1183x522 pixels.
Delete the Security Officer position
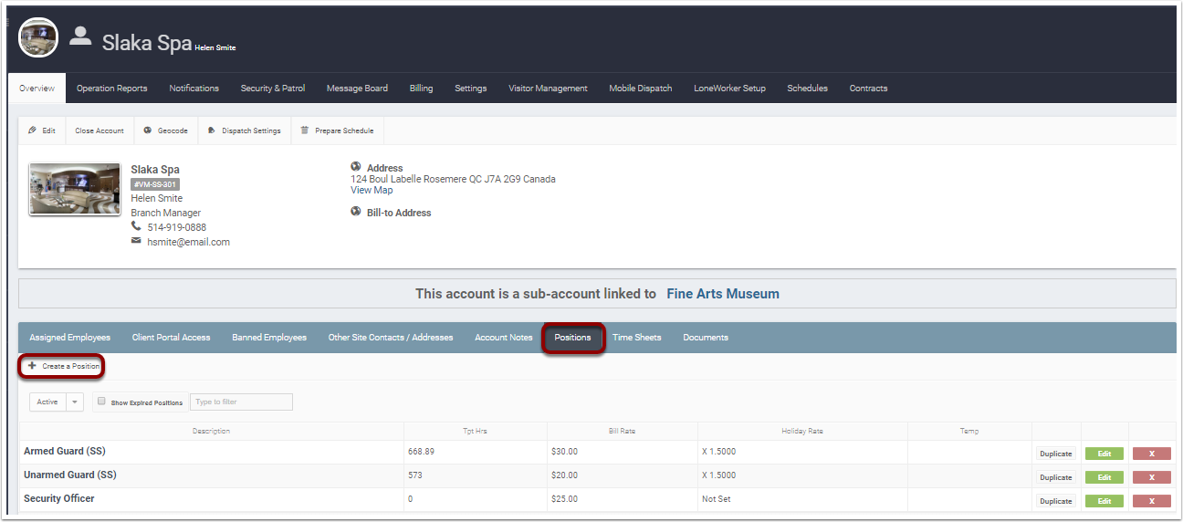point(1152,501)
